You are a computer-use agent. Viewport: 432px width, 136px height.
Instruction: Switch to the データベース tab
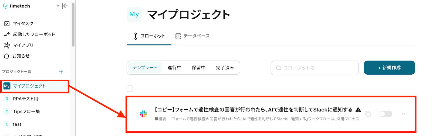click(x=193, y=36)
